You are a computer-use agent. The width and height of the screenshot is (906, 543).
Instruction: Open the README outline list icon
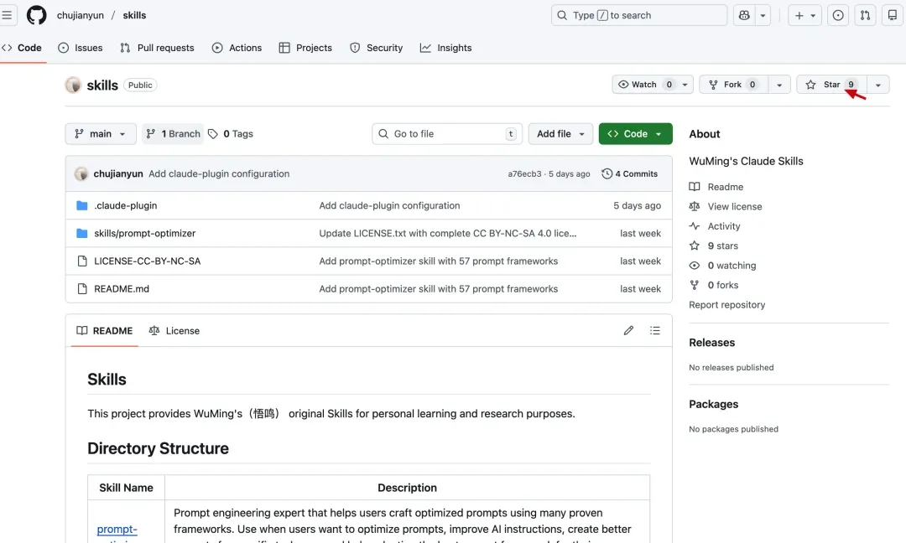click(655, 331)
